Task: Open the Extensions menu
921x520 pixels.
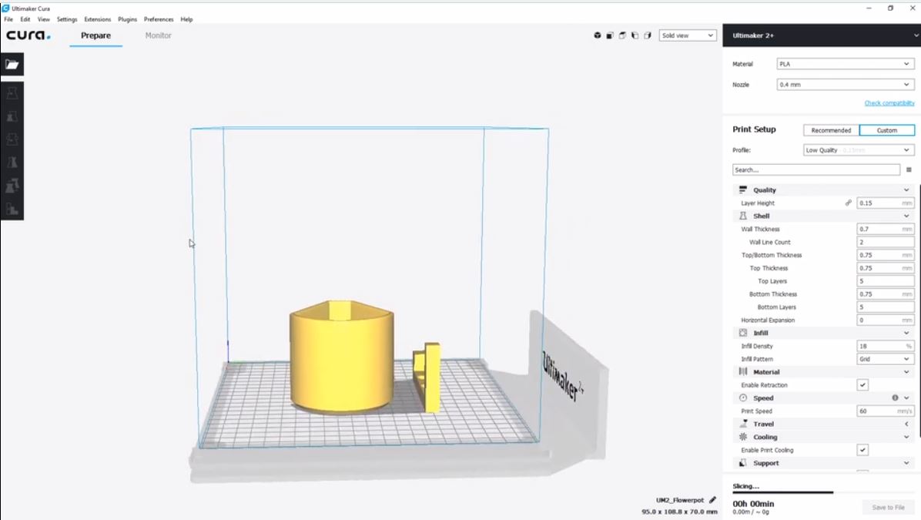Action: [x=97, y=19]
